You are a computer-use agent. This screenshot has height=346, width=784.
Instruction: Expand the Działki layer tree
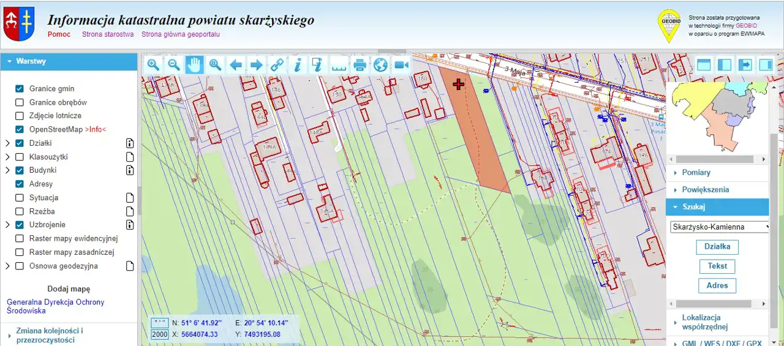[7, 143]
